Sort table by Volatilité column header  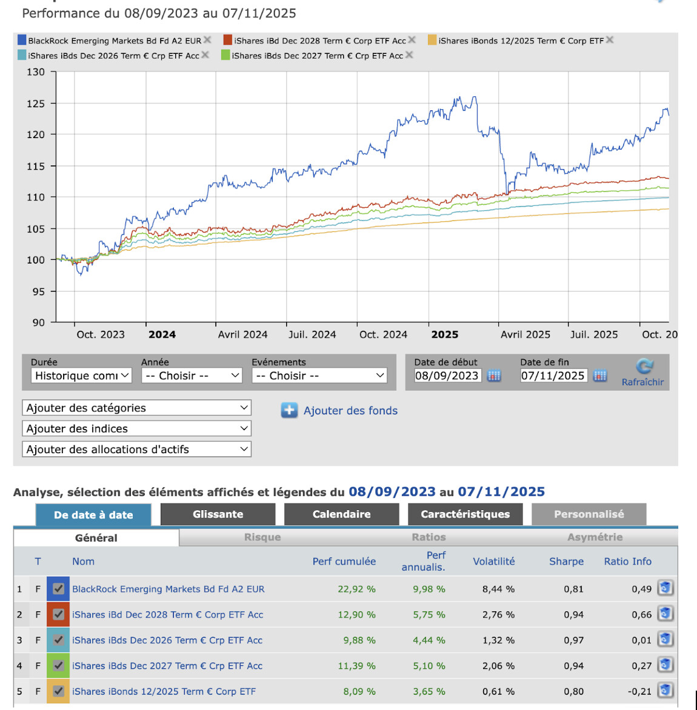click(x=493, y=562)
